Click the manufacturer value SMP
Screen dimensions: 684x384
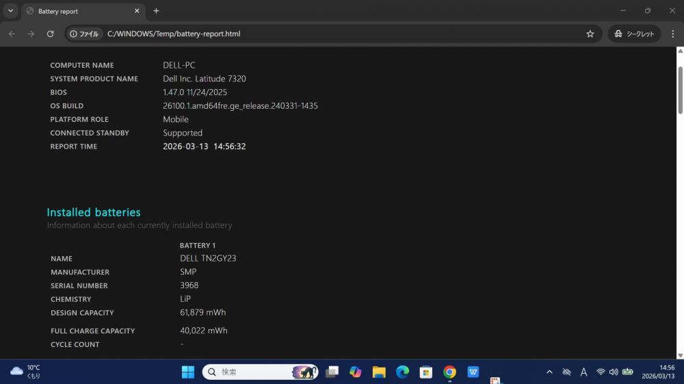(x=189, y=272)
